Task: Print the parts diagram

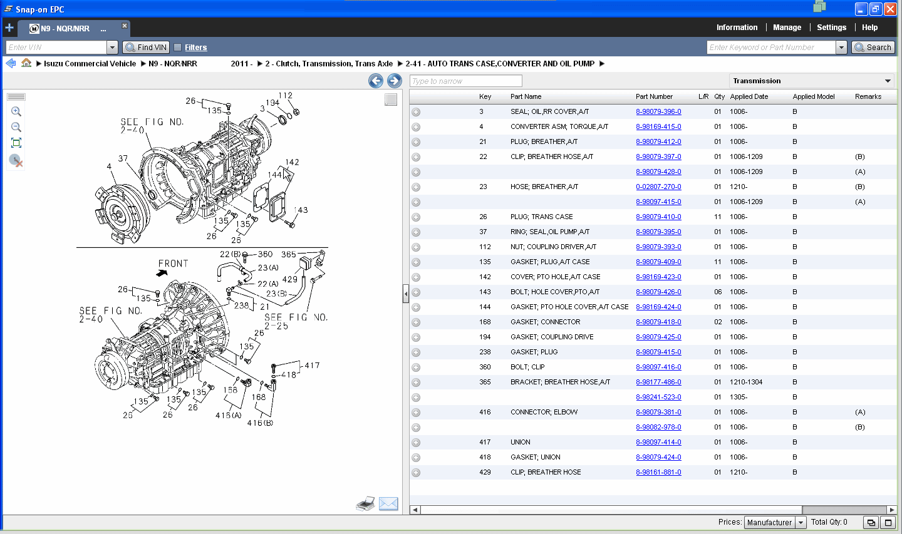Action: click(x=365, y=503)
